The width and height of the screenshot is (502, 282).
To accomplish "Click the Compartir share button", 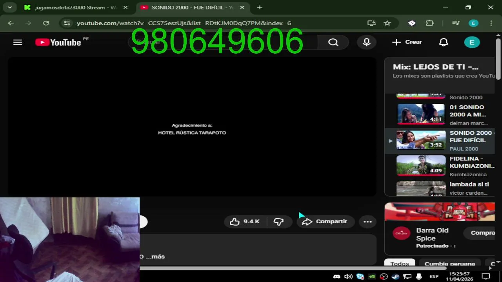I will pos(325,222).
